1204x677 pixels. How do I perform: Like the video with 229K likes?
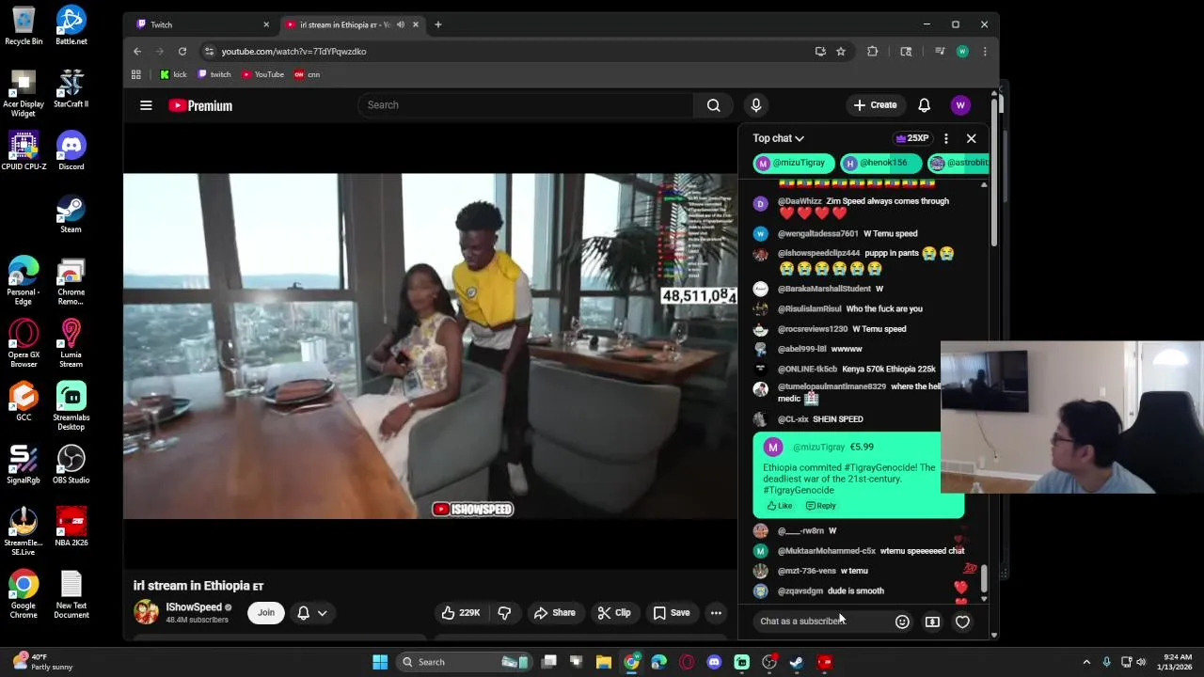tap(460, 613)
